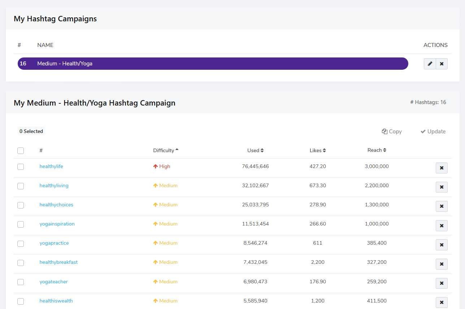Image resolution: width=465 pixels, height=309 pixels.
Task: Delete the yogainspiration hashtag from campaign
Action: (442, 226)
